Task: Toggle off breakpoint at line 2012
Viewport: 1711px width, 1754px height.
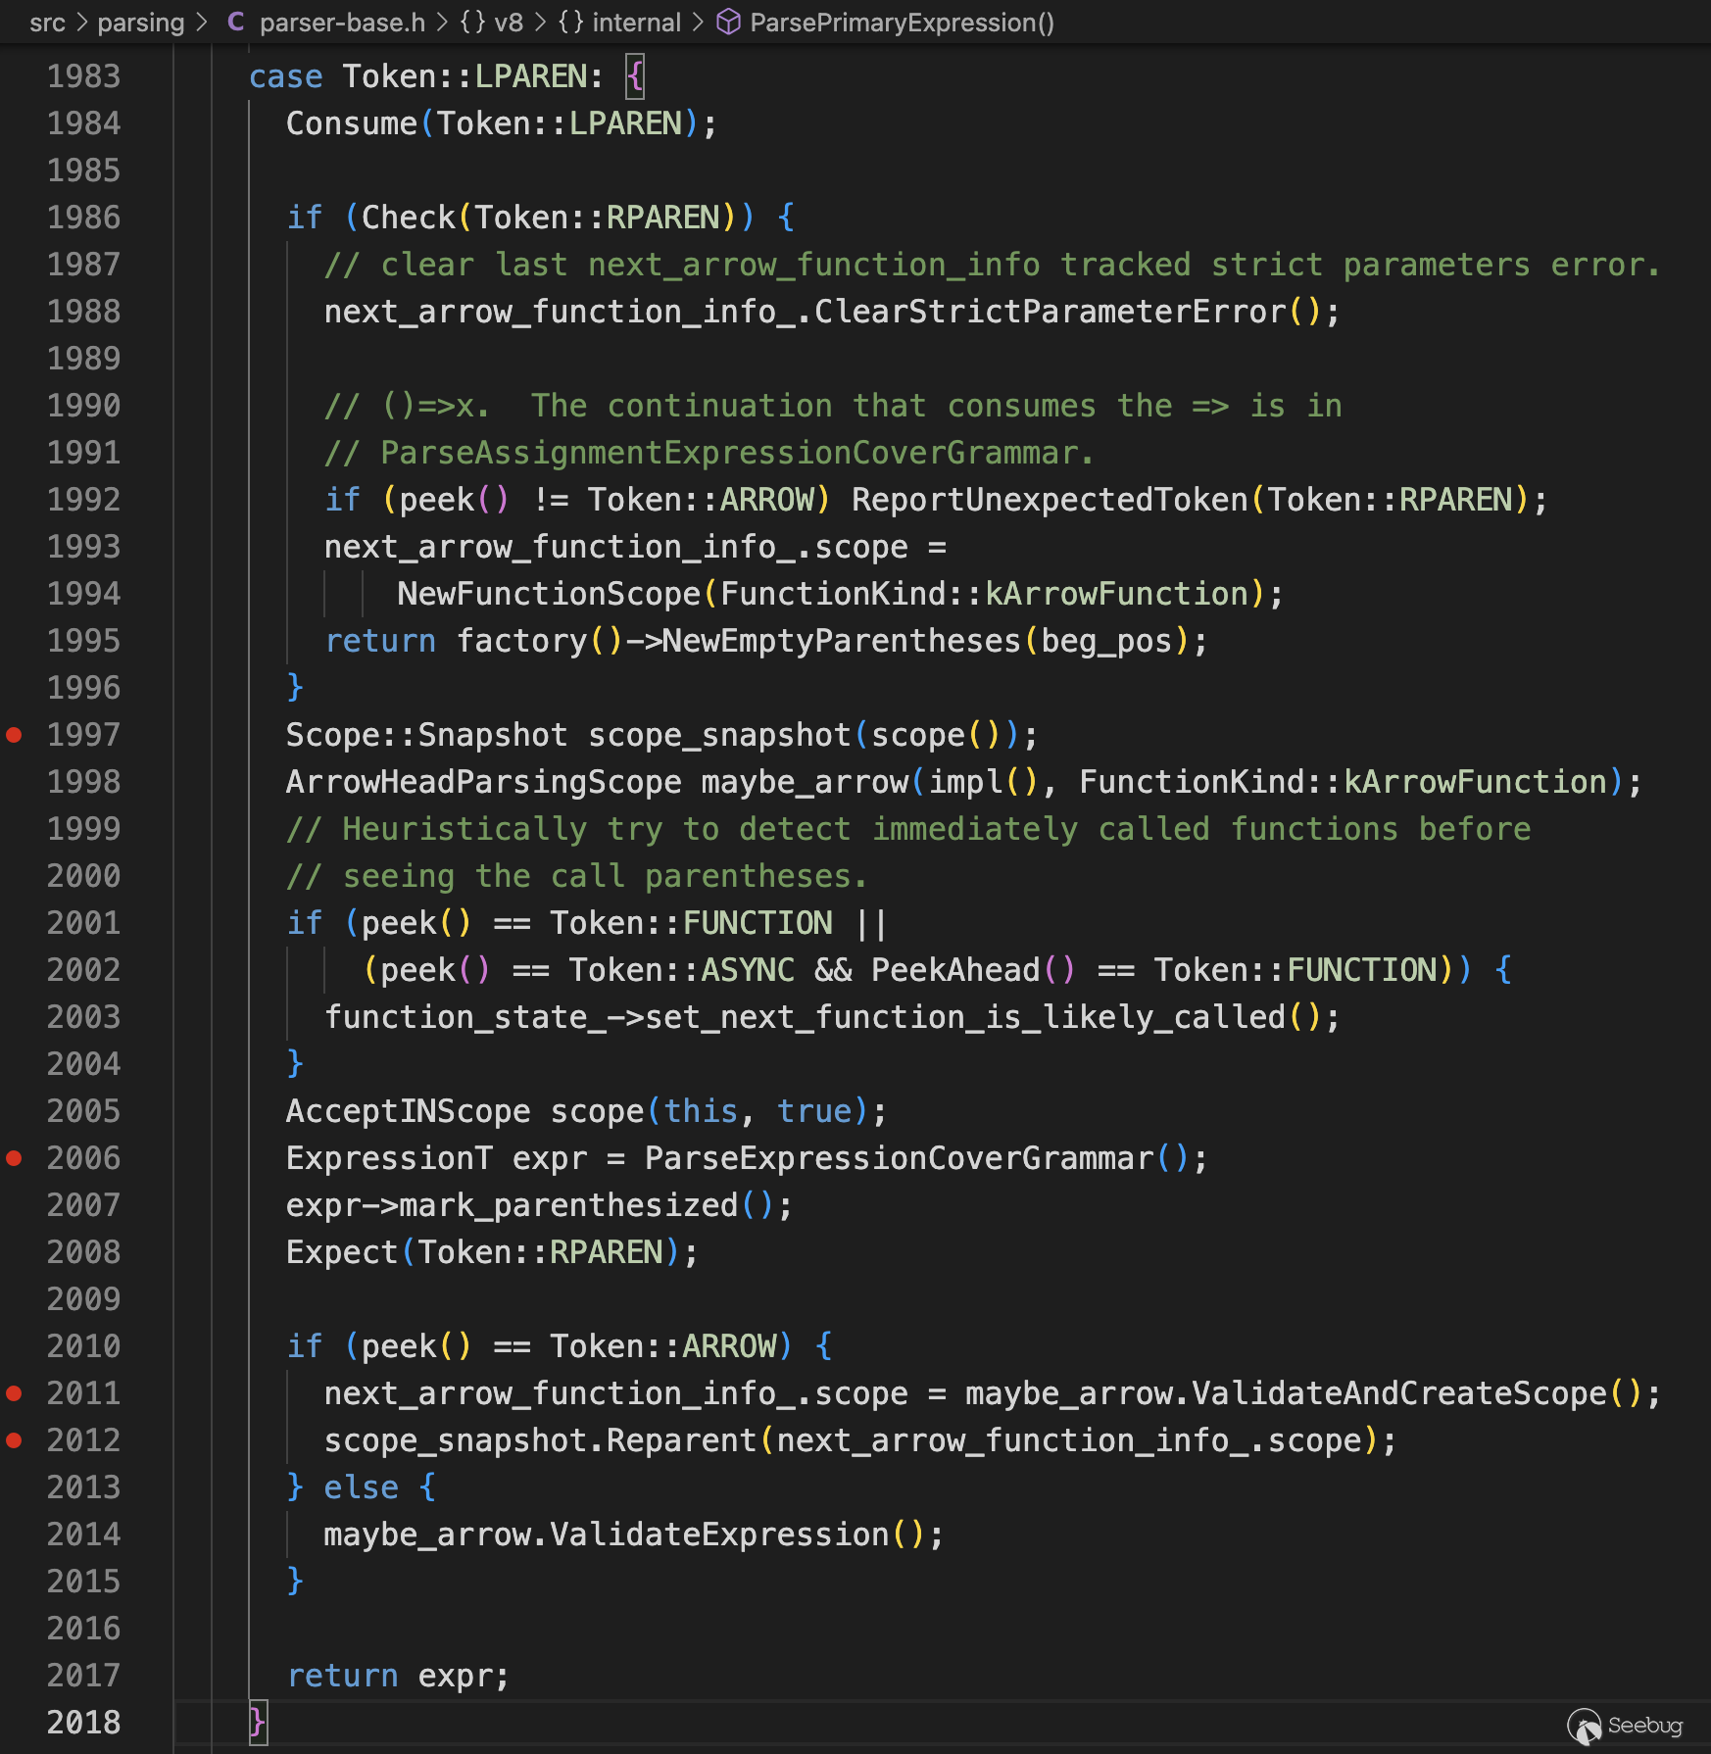Action: pos(15,1440)
